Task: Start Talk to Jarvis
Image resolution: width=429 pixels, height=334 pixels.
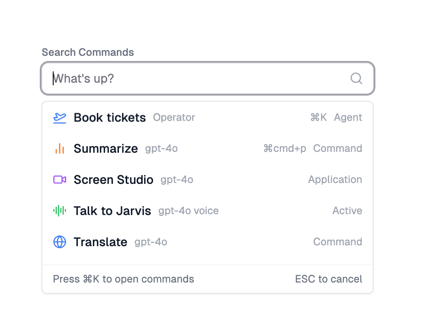Action: (112, 211)
